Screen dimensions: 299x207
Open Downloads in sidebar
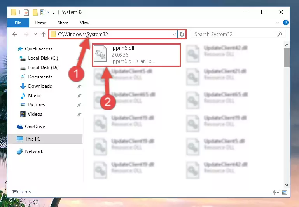40,86
